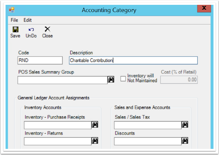This screenshot has height=155, width=219.
Task: Open lookup for Inventory - Purchase Receipts account
Action: pos(95,124)
